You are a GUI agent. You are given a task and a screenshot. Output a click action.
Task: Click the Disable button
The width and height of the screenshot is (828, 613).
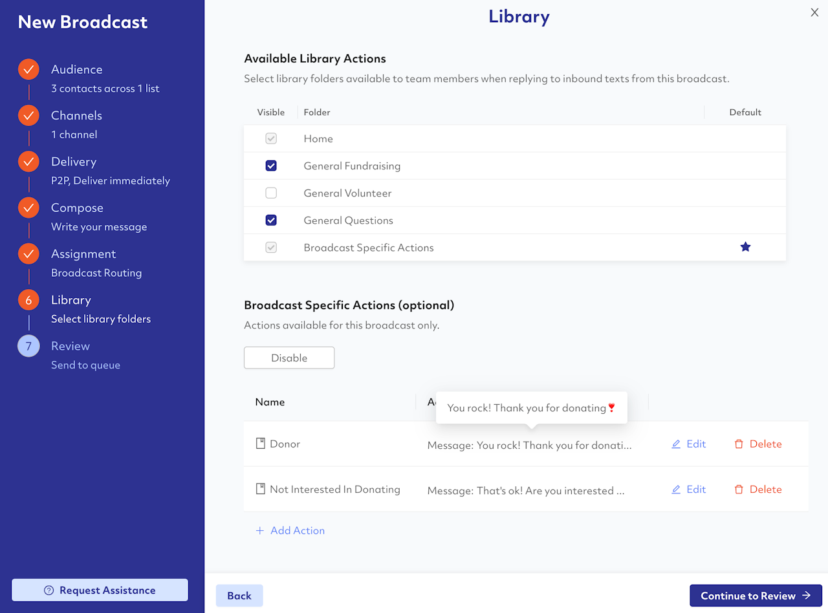(x=289, y=358)
